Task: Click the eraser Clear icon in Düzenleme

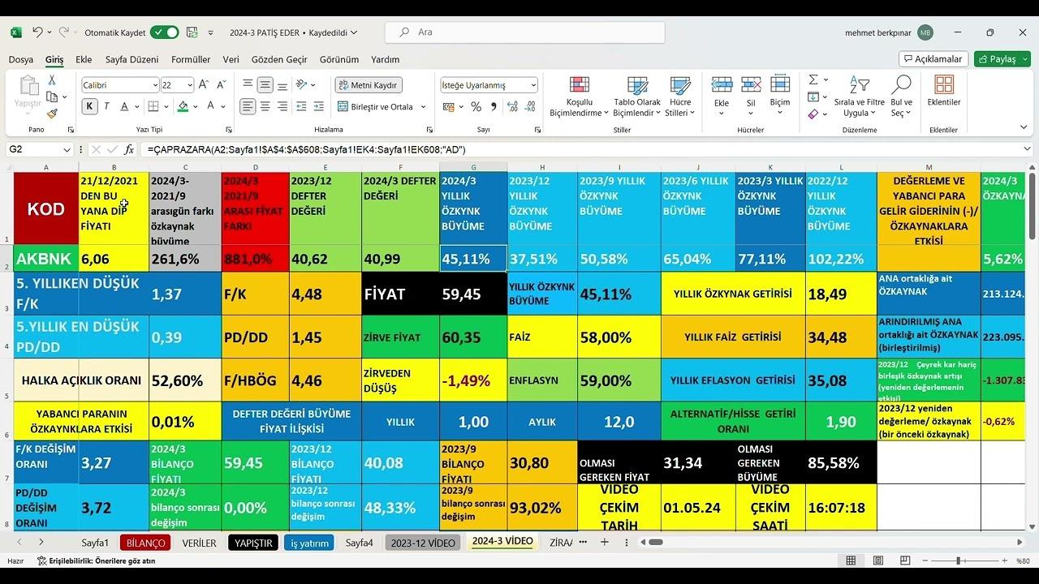Action: click(x=813, y=114)
